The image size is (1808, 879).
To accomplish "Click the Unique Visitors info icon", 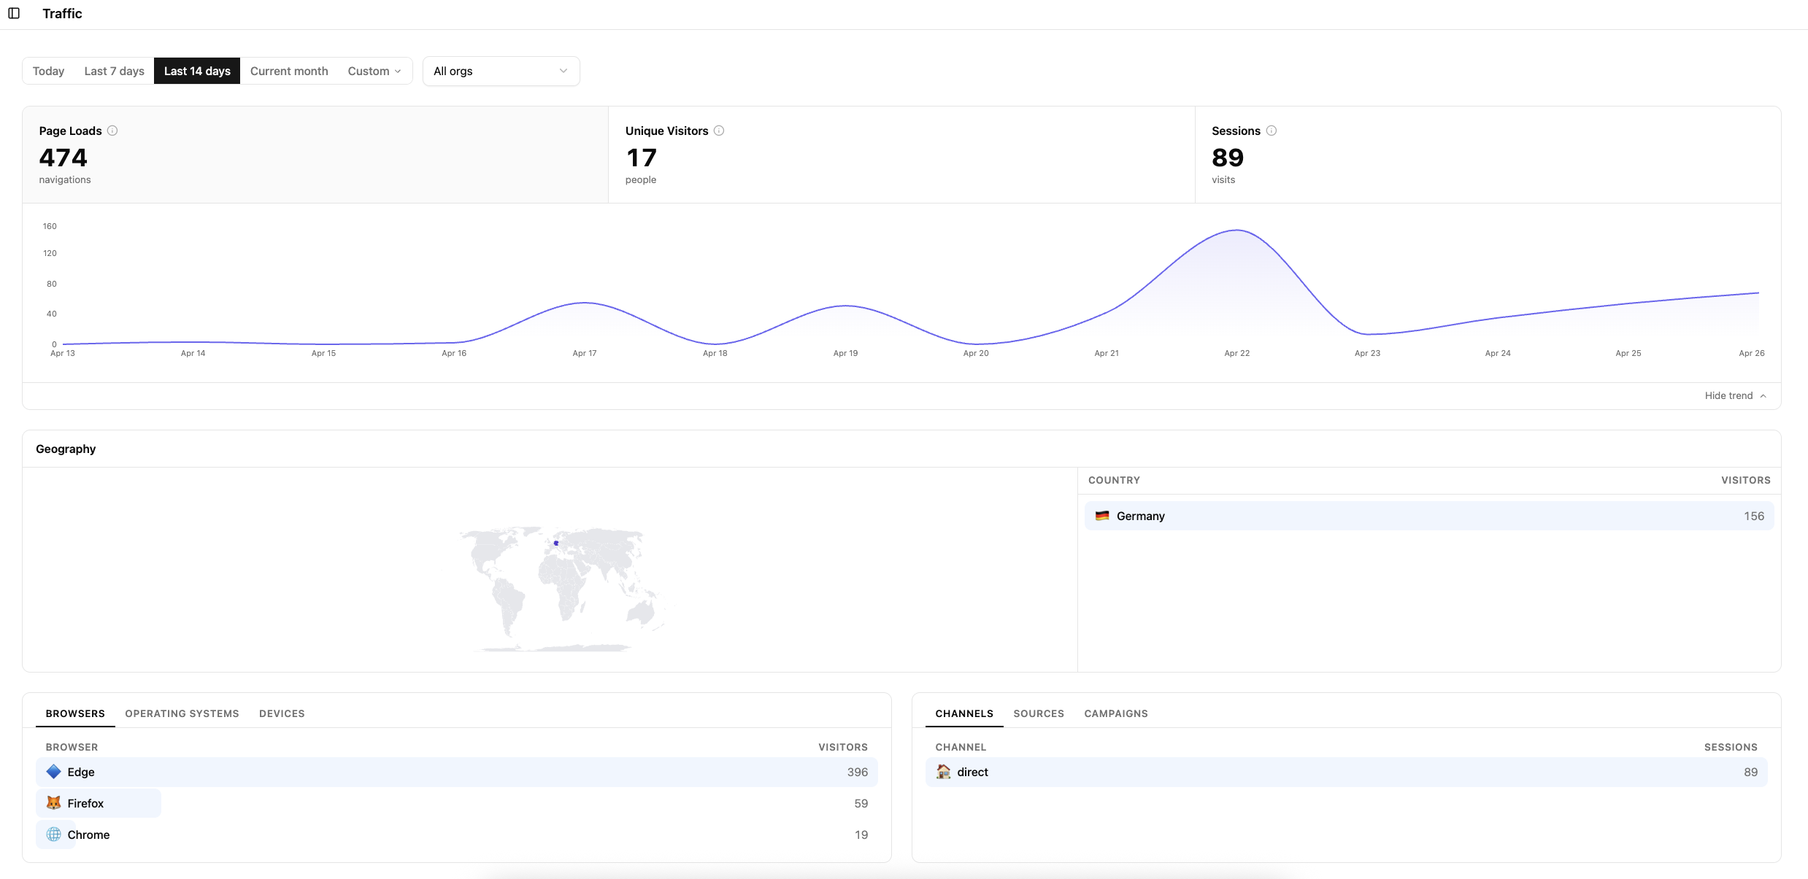I will point(718,131).
